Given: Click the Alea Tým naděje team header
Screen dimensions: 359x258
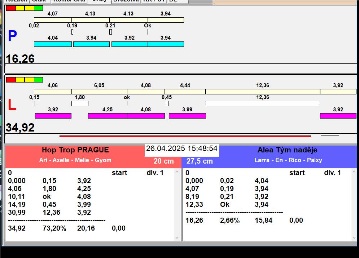Looking at the screenshot, I should 287,150.
